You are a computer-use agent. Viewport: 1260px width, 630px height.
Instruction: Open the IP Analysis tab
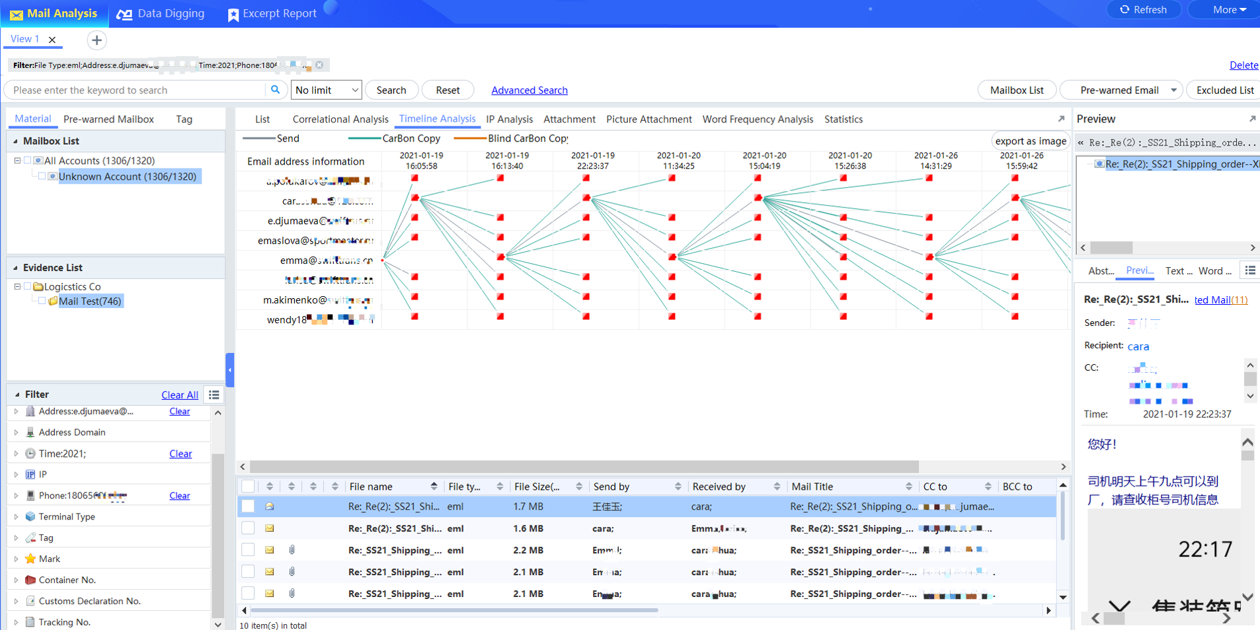(509, 119)
